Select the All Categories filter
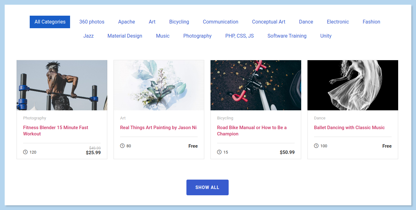This screenshot has width=416, height=210. (50, 22)
